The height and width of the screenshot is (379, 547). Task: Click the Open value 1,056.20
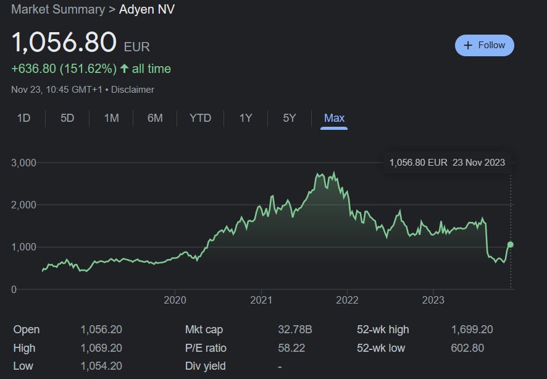tap(101, 330)
